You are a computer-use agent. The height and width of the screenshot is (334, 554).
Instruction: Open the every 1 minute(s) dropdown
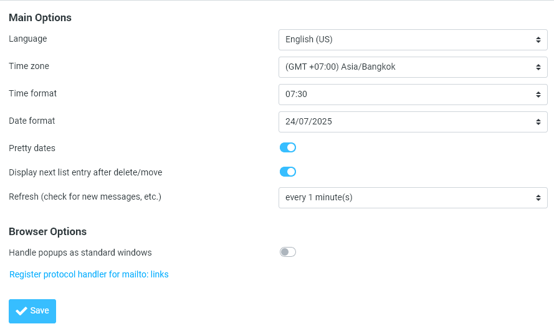405,198
